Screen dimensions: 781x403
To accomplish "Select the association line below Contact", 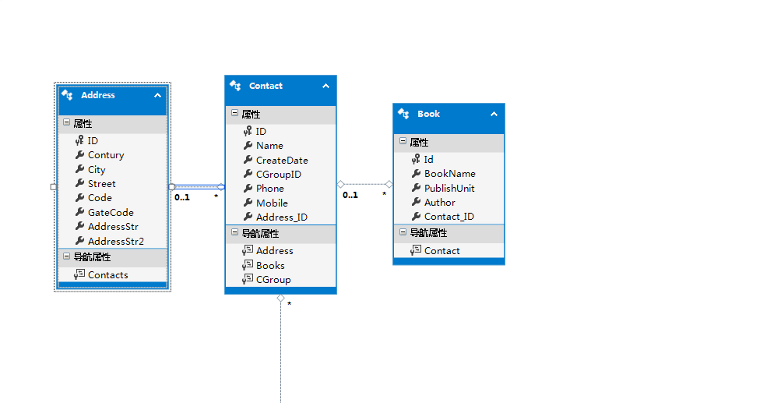I will click(281, 349).
